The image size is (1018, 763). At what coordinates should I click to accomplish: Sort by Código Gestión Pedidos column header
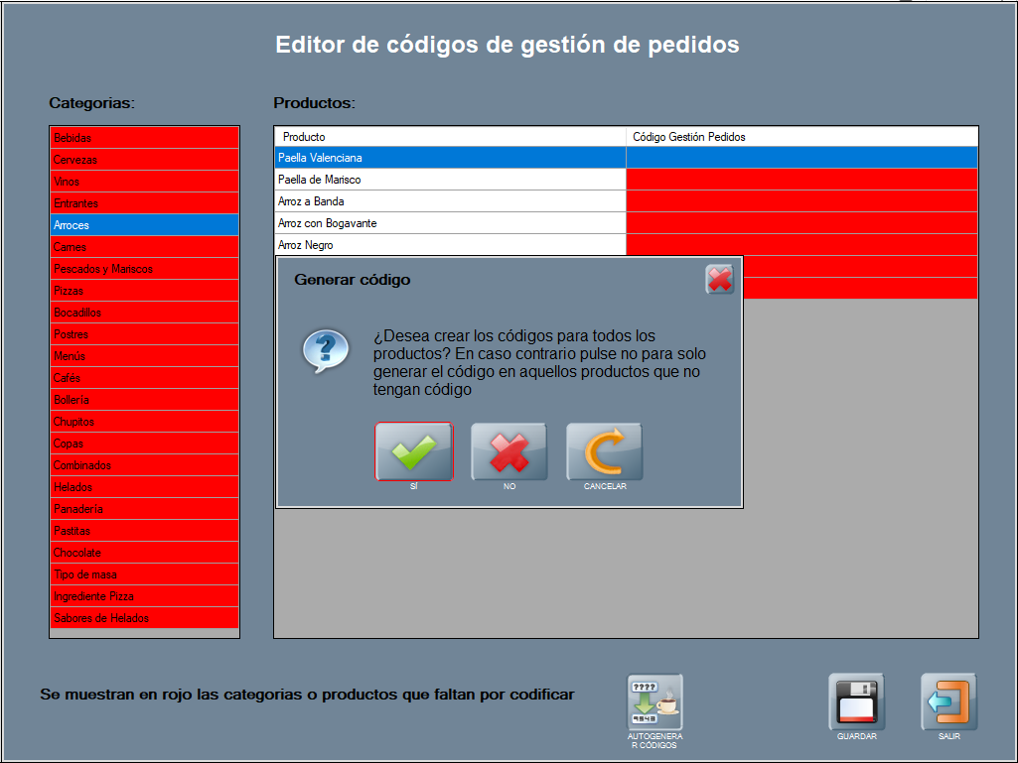pyautogui.click(x=801, y=136)
